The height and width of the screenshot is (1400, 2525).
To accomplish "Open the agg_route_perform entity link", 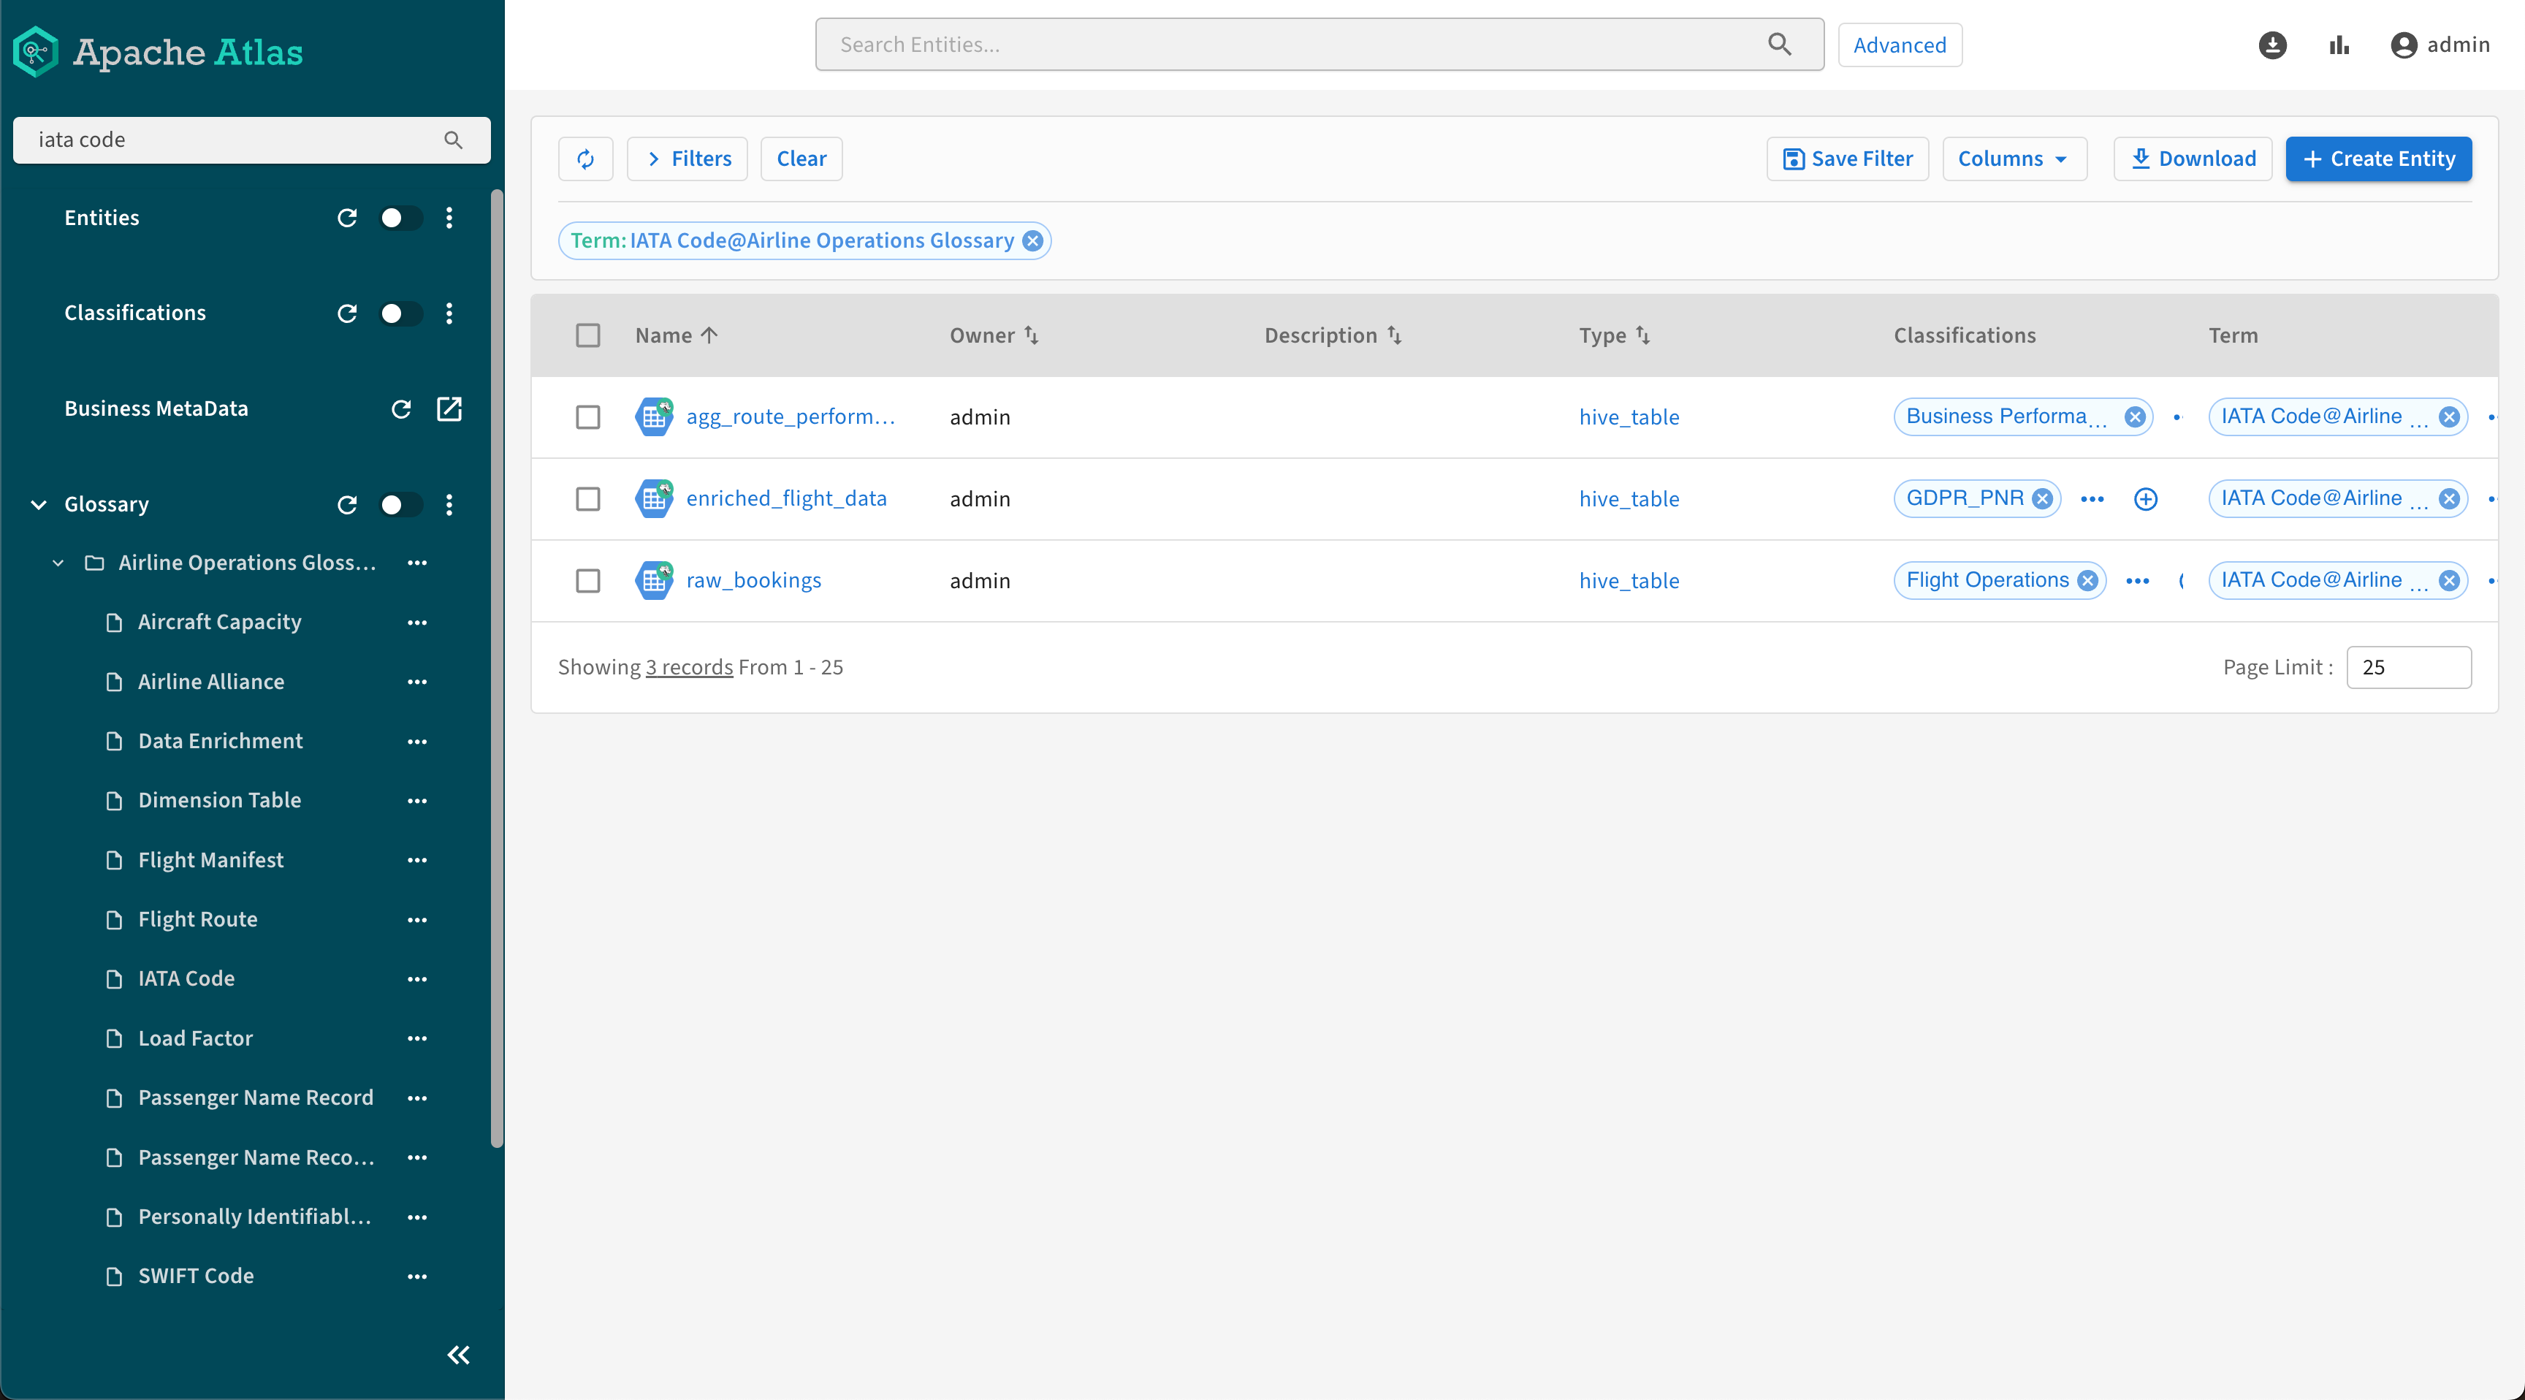I will tap(790, 416).
